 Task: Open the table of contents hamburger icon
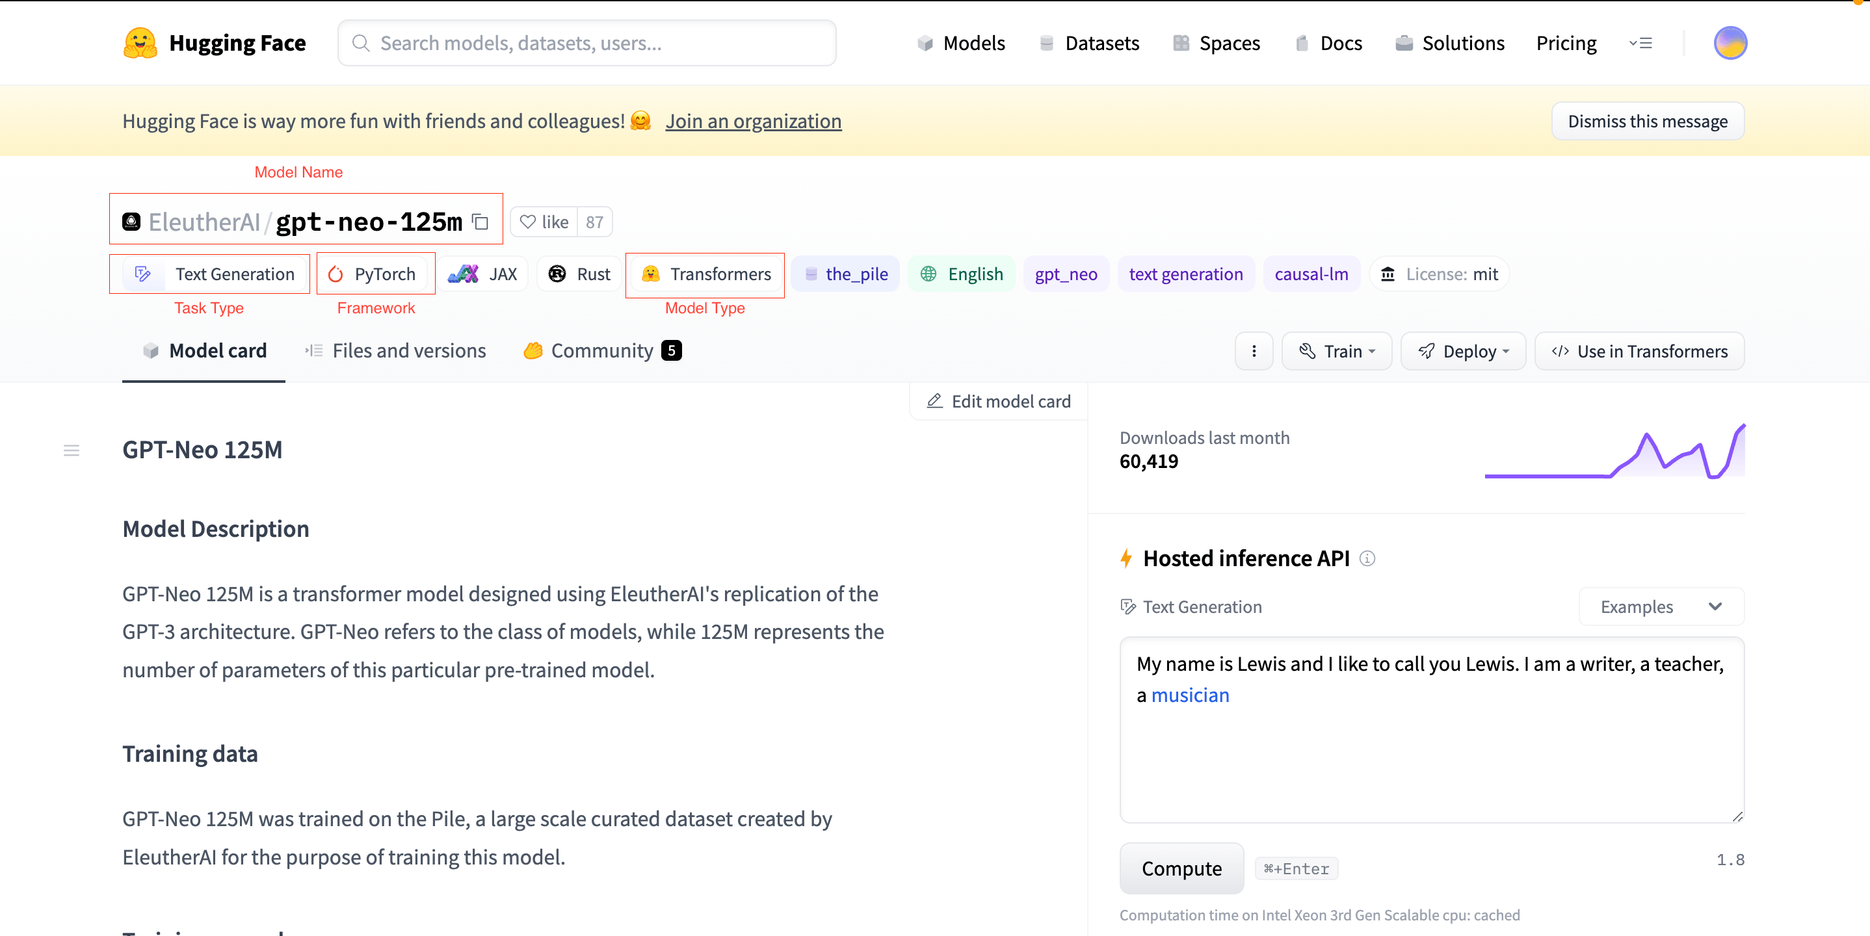click(71, 450)
